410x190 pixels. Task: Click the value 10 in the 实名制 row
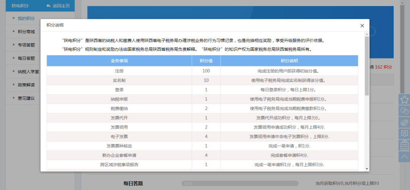(x=206, y=80)
